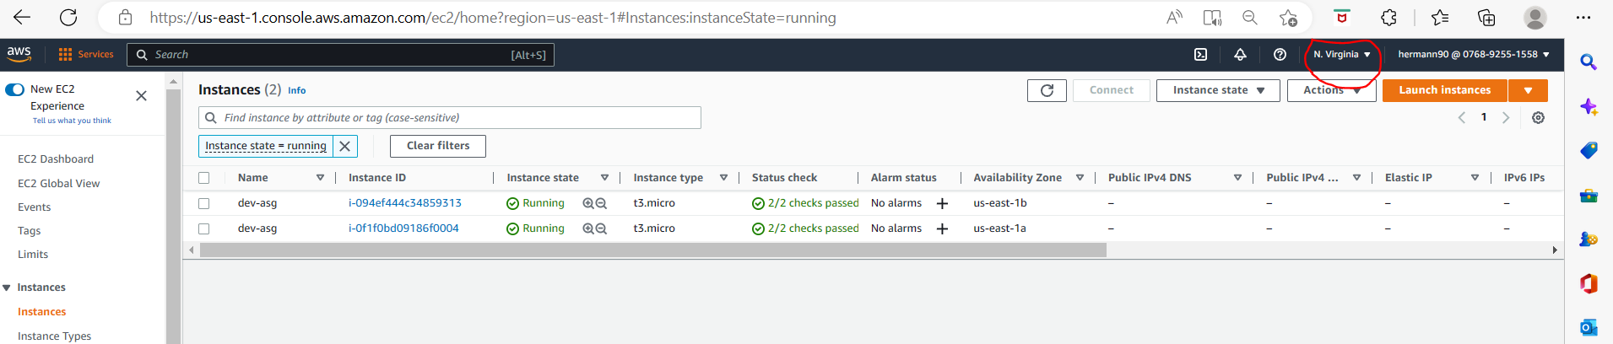This screenshot has width=1613, height=344.
Task: Open AWS CloudShell icon
Action: 1200,54
